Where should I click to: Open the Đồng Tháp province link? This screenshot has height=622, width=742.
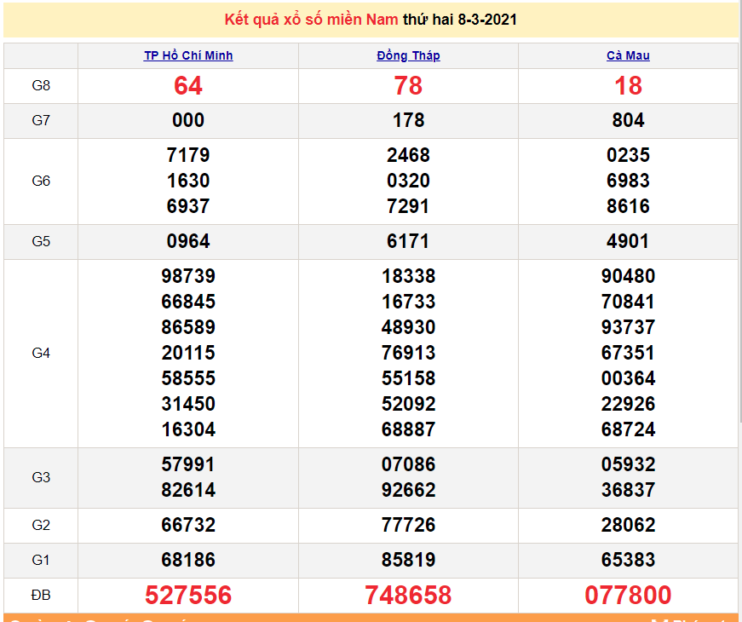point(408,55)
